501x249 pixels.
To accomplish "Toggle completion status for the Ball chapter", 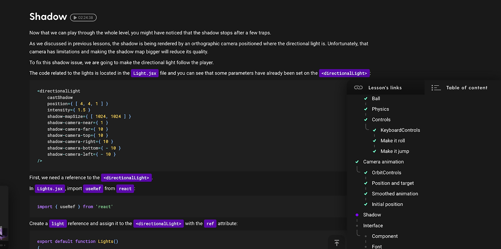I will pyautogui.click(x=366, y=98).
